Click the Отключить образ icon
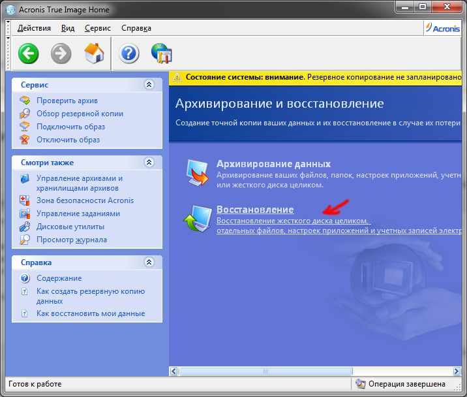Viewport: 467px width, 397px height. [25, 140]
